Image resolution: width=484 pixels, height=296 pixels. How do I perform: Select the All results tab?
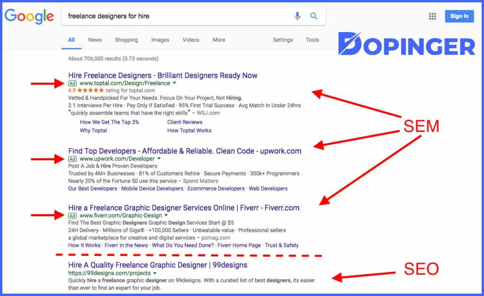point(71,40)
